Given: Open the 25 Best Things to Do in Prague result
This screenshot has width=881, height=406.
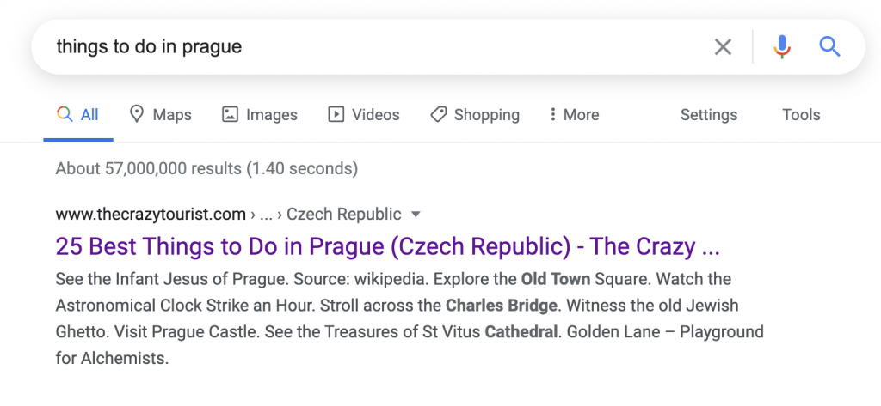Looking at the screenshot, I should point(388,246).
